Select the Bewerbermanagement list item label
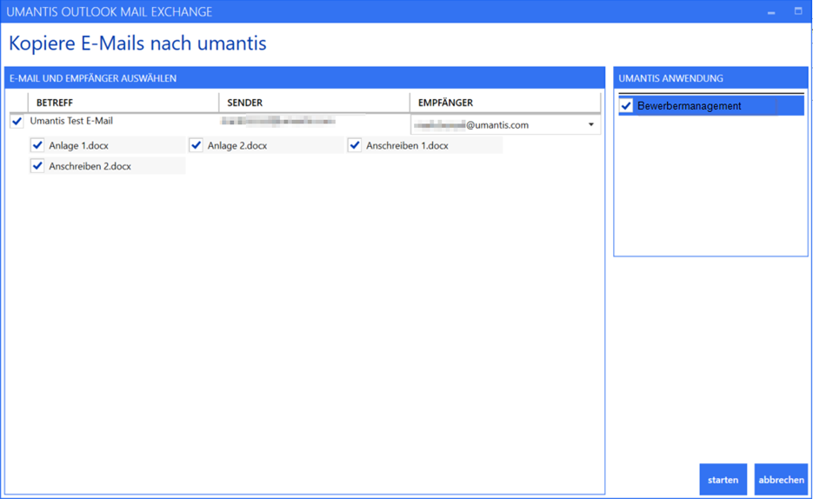The image size is (813, 499). click(689, 106)
